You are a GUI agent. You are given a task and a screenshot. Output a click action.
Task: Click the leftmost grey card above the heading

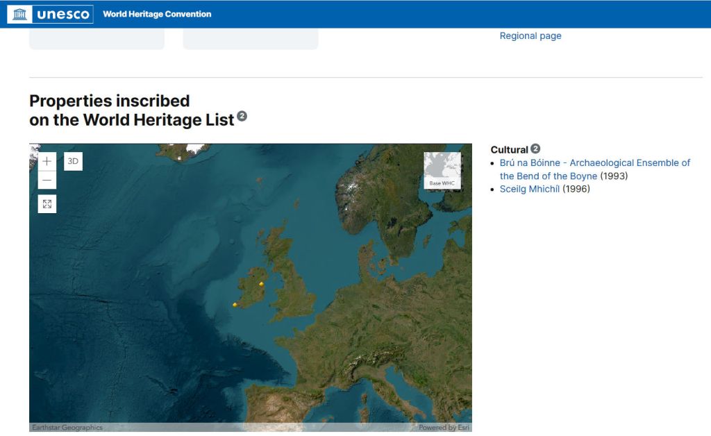coord(97,39)
